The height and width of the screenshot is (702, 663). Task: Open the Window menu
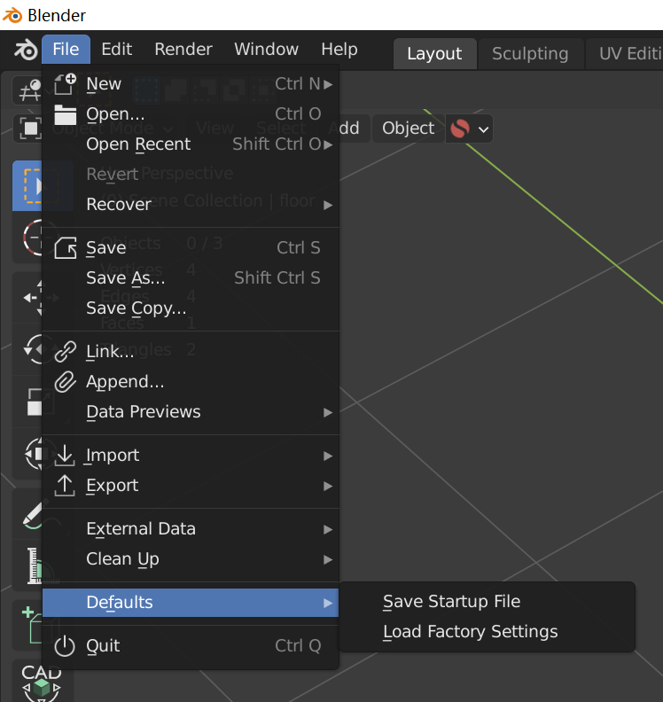pyautogui.click(x=267, y=50)
